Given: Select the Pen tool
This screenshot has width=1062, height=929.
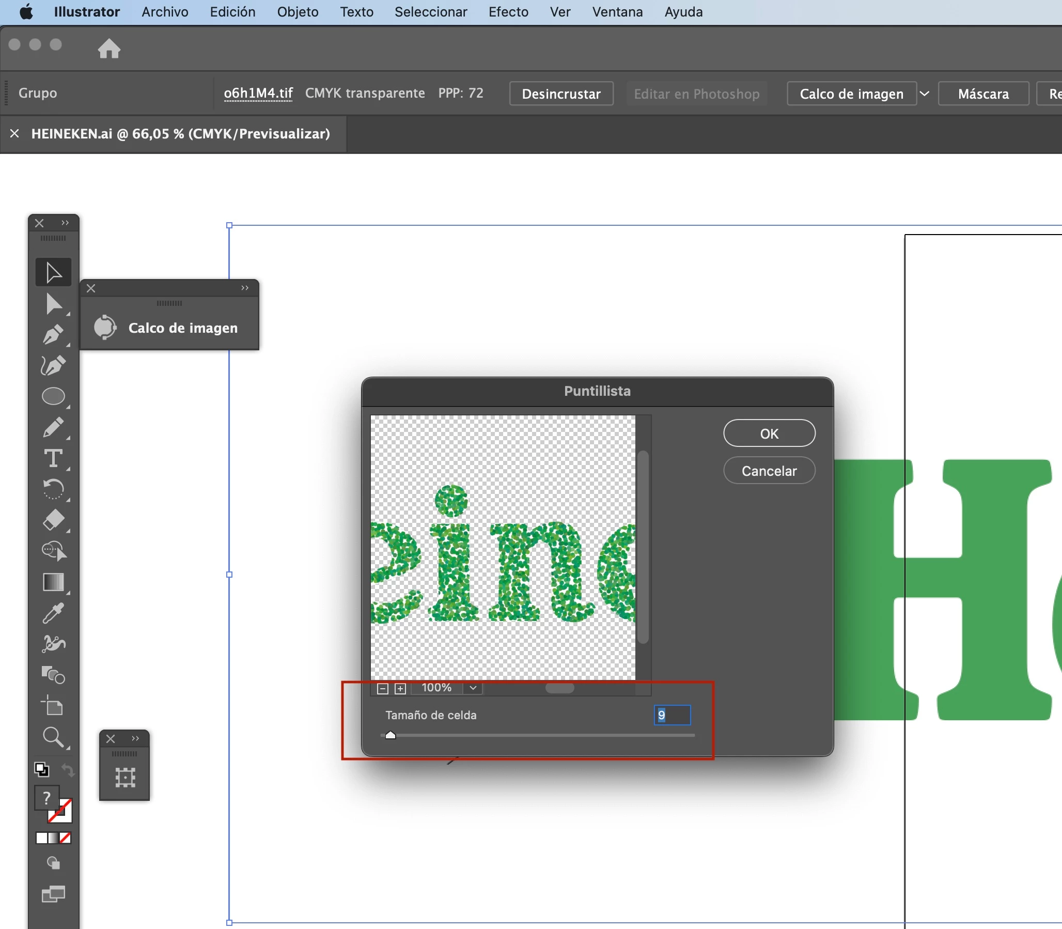Looking at the screenshot, I should [x=53, y=334].
